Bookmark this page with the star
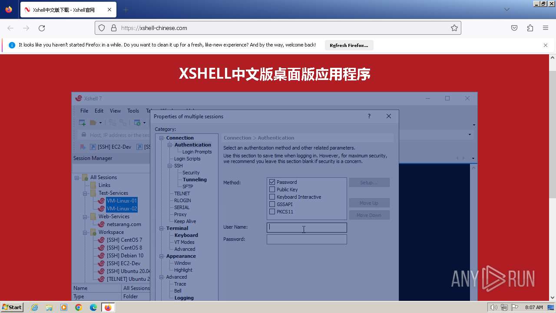Image resolution: width=556 pixels, height=313 pixels. [x=454, y=28]
